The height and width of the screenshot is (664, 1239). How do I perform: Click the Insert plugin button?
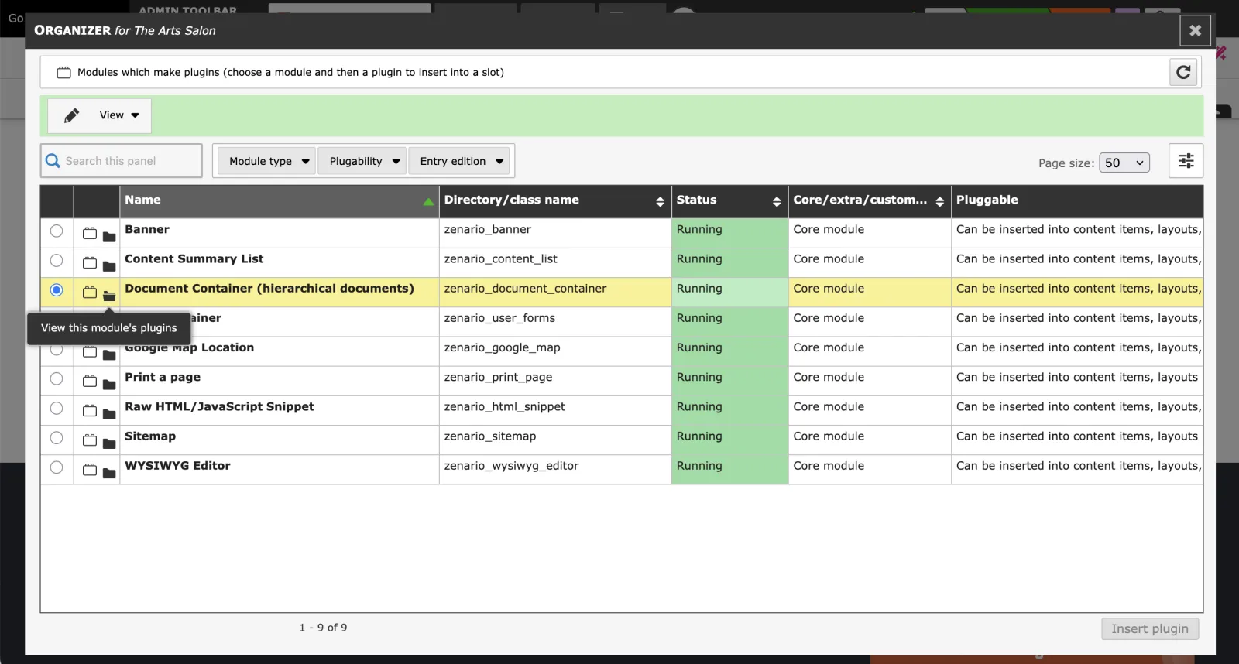[1150, 628]
